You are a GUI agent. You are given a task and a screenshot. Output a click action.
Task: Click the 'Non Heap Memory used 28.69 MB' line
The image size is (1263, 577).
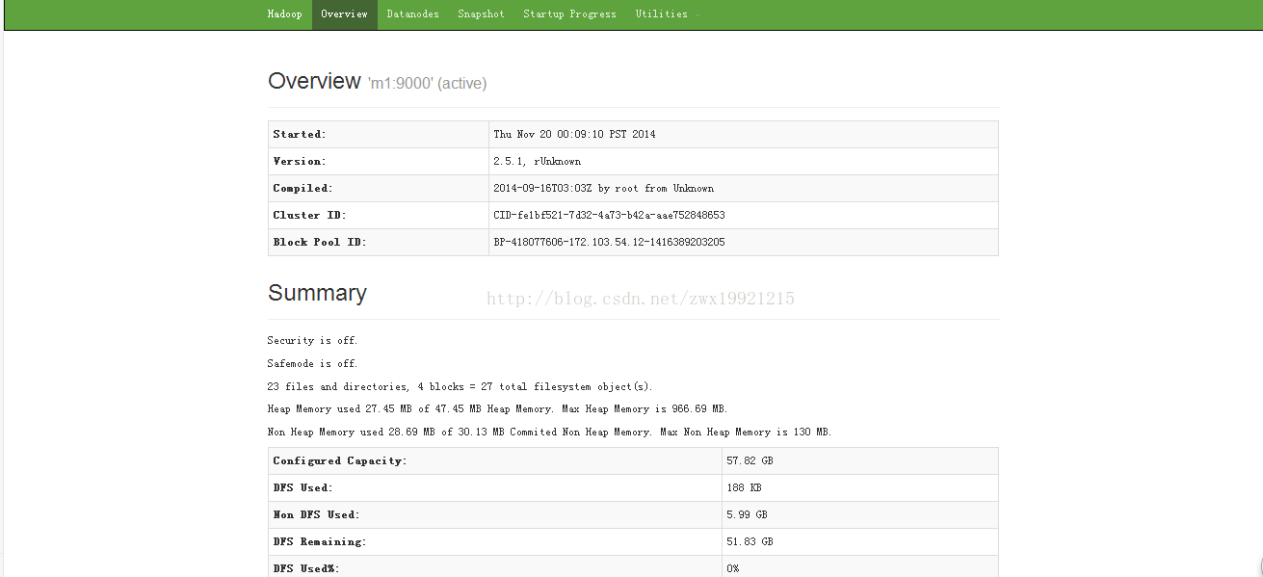point(549,432)
